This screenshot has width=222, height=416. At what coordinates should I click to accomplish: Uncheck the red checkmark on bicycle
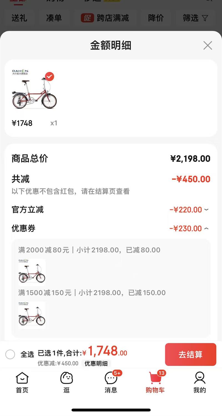pos(50,76)
